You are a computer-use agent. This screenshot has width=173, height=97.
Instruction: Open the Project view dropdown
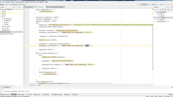pyautogui.click(x=3, y=7)
